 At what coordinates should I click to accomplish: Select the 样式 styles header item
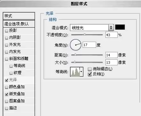click(19, 16)
